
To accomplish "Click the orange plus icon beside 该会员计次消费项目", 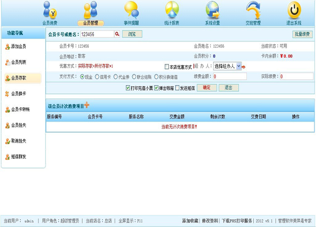I will (87, 105).
